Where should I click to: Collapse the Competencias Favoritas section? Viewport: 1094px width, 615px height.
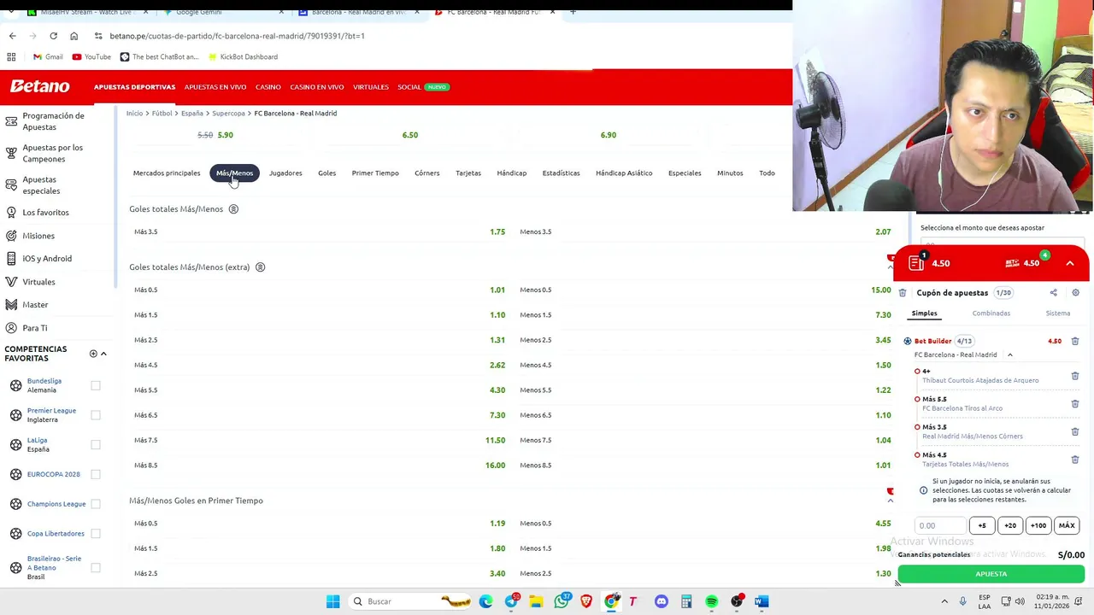(103, 354)
